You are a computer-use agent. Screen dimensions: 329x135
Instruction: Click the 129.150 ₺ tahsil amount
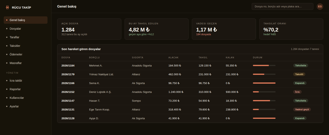(205, 66)
